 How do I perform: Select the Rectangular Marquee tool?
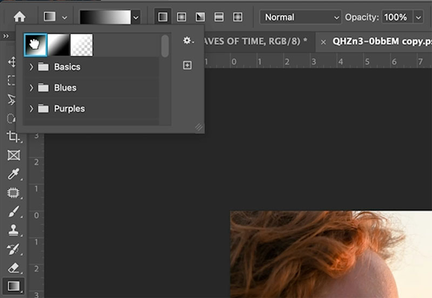(11, 80)
